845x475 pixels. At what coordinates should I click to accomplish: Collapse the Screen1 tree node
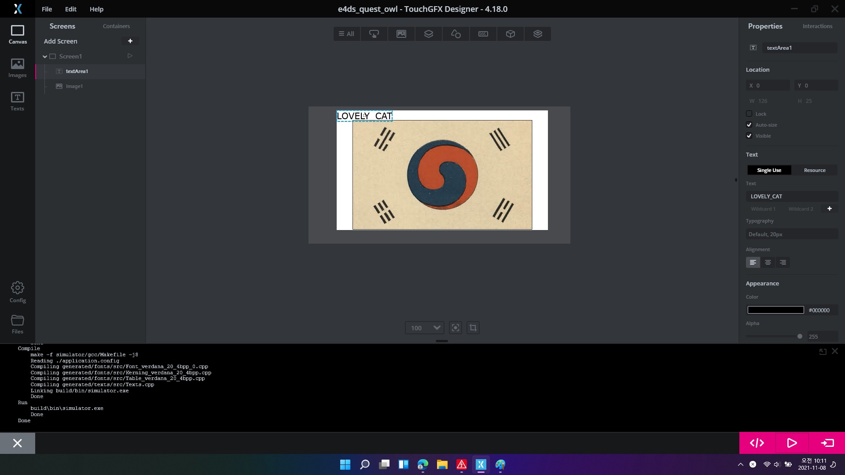(x=45, y=56)
